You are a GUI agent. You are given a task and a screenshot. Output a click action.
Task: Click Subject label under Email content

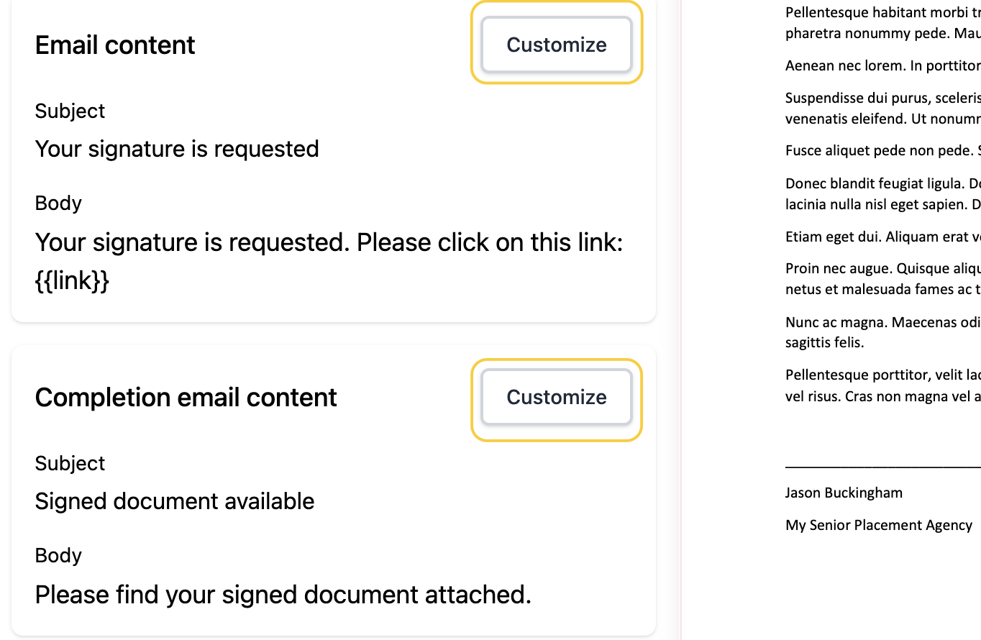click(x=70, y=111)
